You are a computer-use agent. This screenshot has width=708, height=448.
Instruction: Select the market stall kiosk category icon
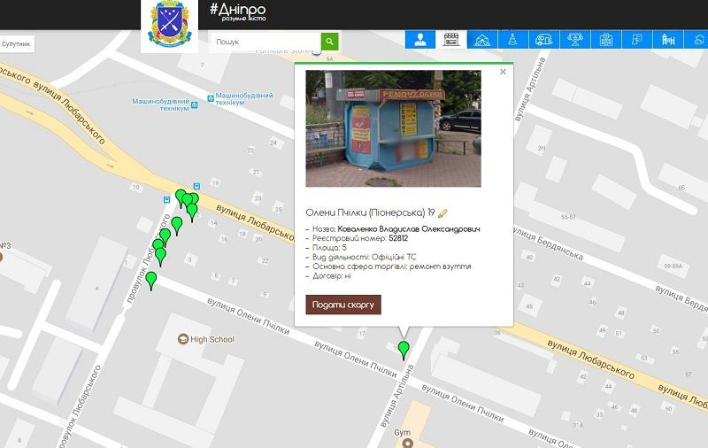(451, 40)
